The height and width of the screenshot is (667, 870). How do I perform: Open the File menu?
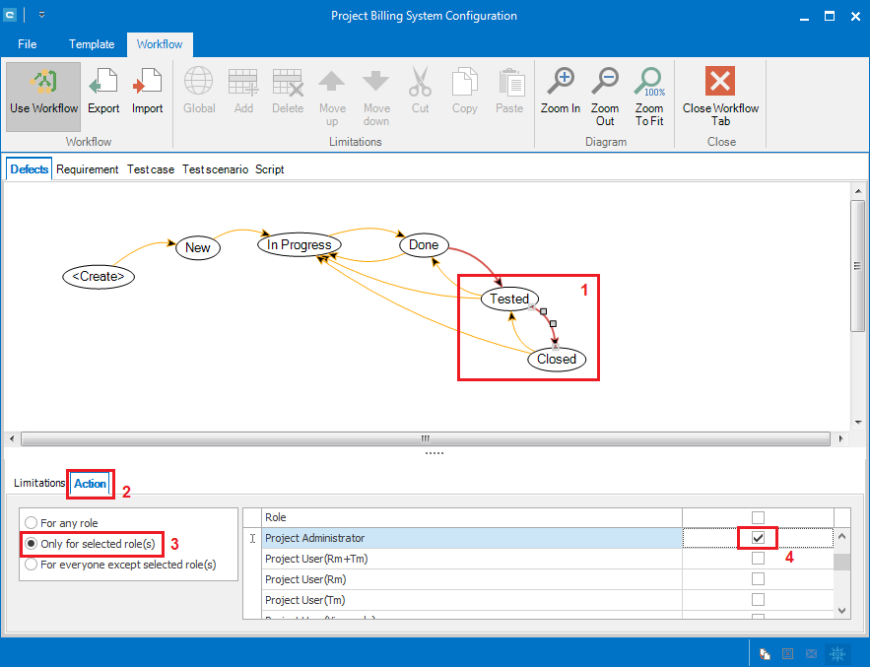point(28,44)
